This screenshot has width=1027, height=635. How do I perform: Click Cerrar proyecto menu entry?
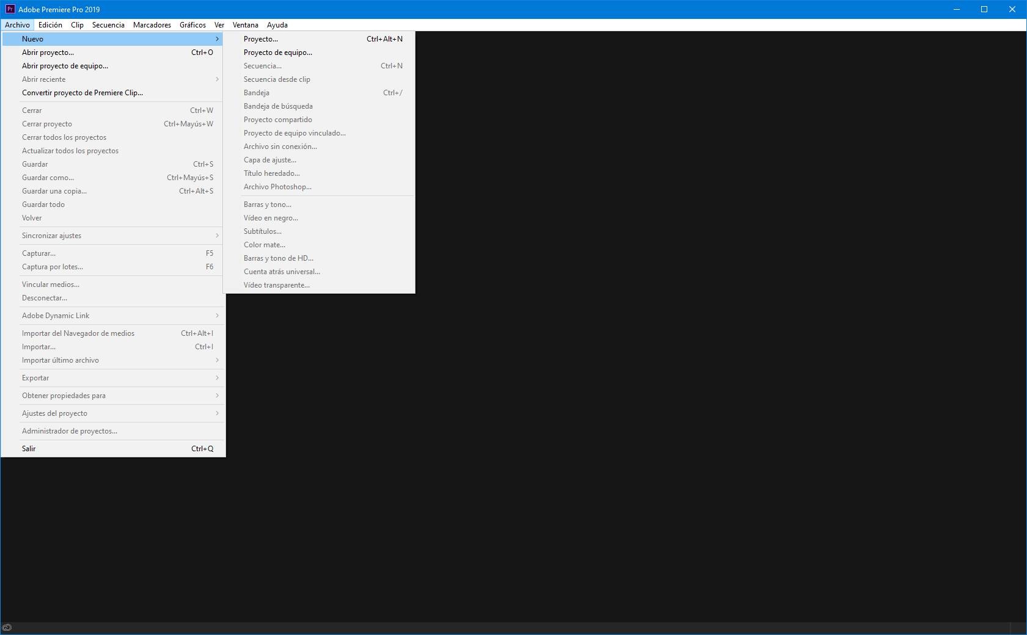point(114,124)
